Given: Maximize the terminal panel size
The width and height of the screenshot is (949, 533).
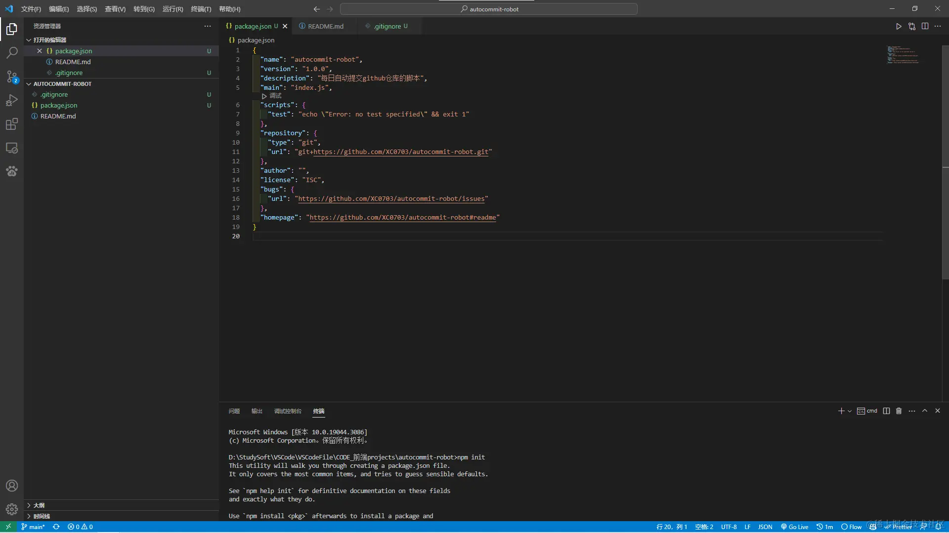Looking at the screenshot, I should pos(925,411).
